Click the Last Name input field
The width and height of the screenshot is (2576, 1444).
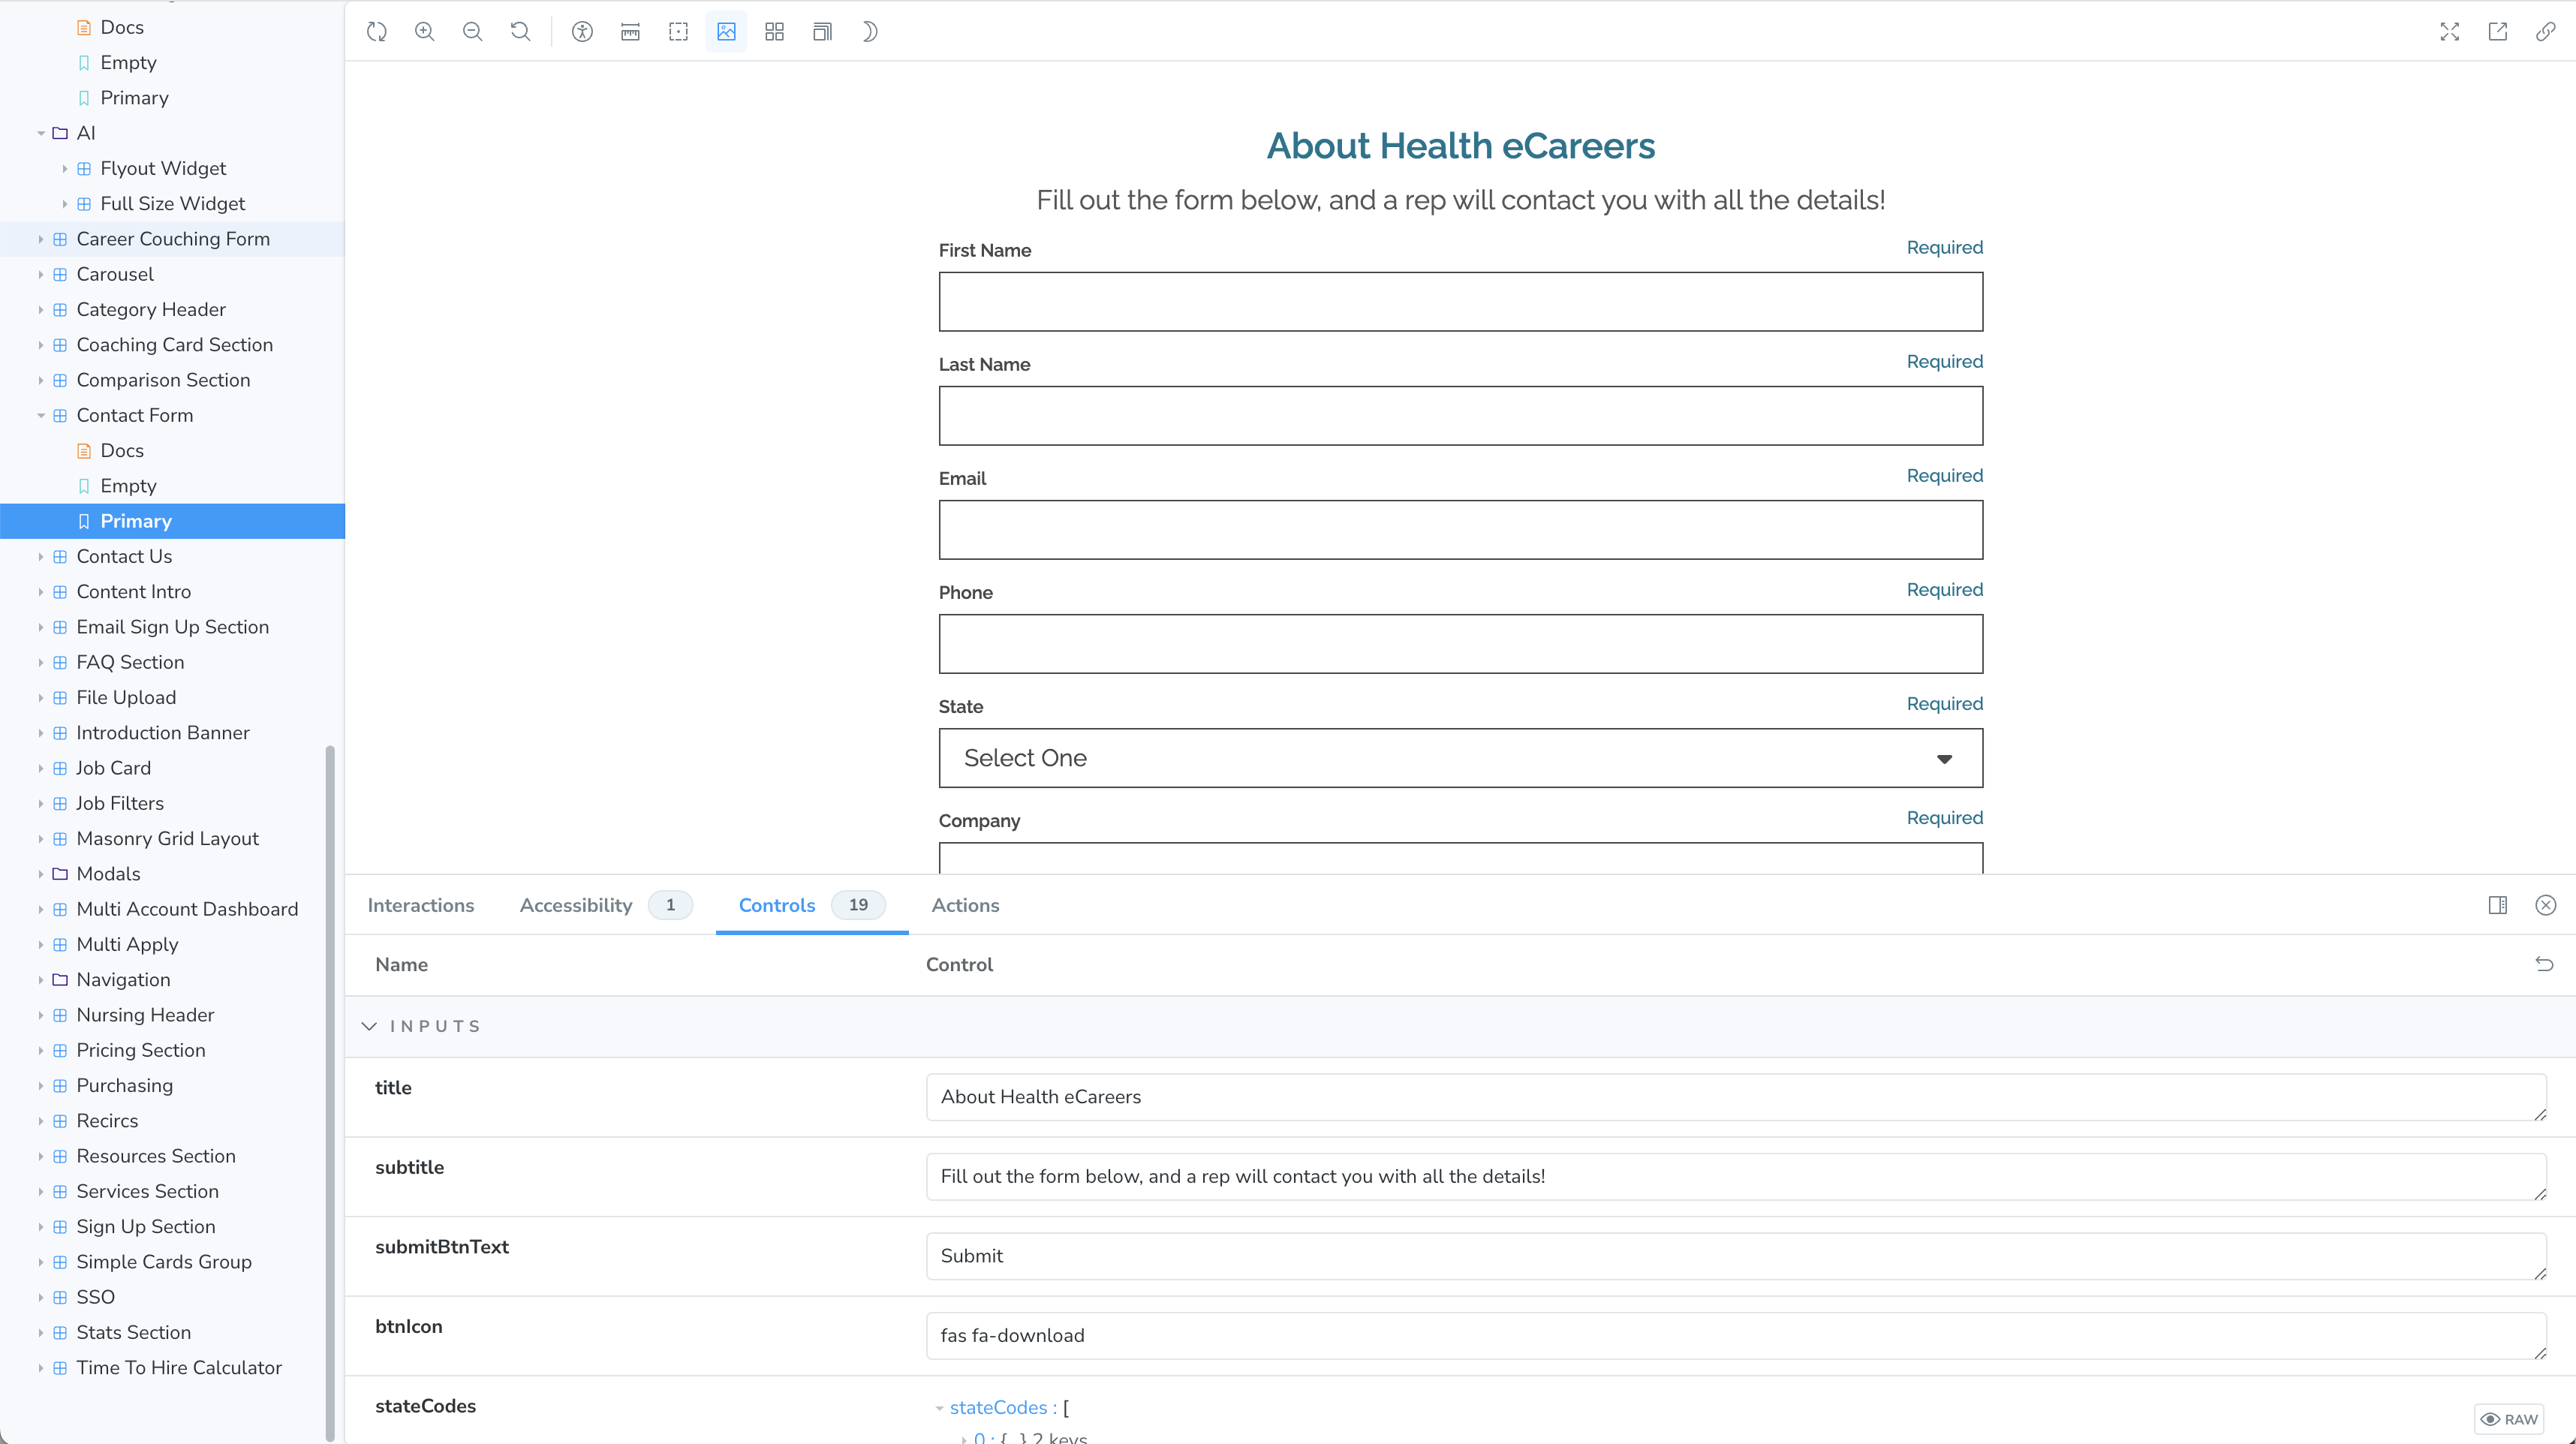pyautogui.click(x=1460, y=416)
